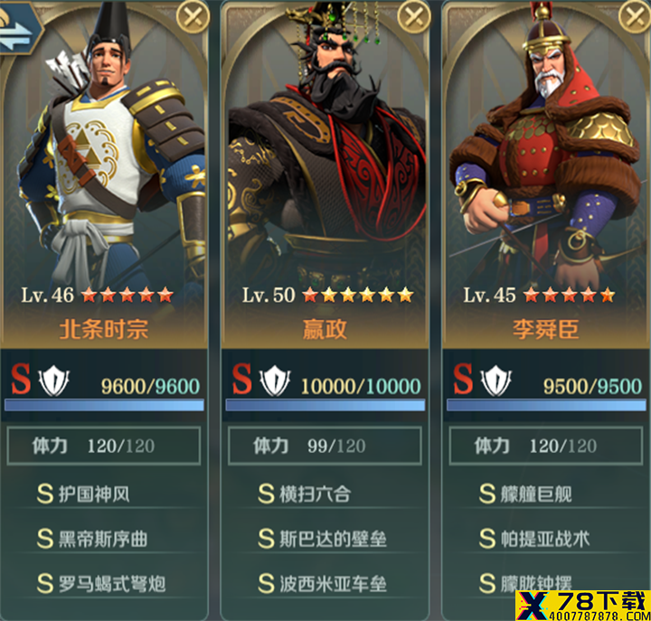Viewport: 651px width, 621px height.
Task: Select the 波西米亚车垒 skill
Action: pyautogui.click(x=322, y=584)
